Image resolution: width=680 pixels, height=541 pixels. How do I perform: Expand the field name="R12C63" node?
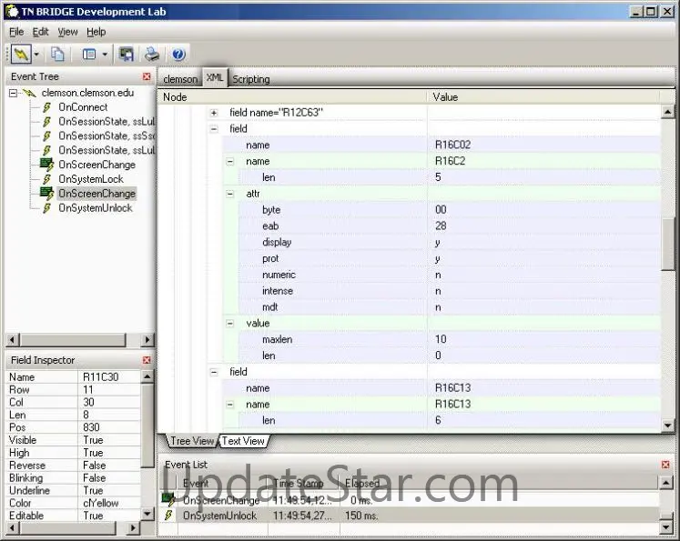pos(214,113)
